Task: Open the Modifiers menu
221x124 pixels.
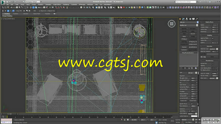Action: click(41, 4)
